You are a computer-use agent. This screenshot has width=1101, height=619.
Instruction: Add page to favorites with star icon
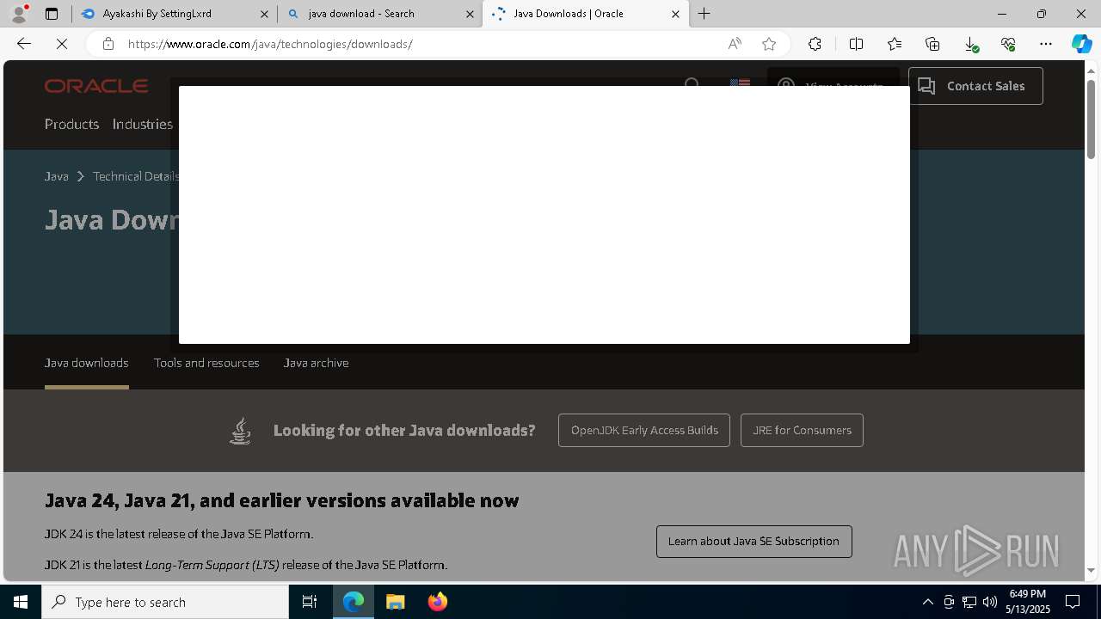click(x=769, y=44)
